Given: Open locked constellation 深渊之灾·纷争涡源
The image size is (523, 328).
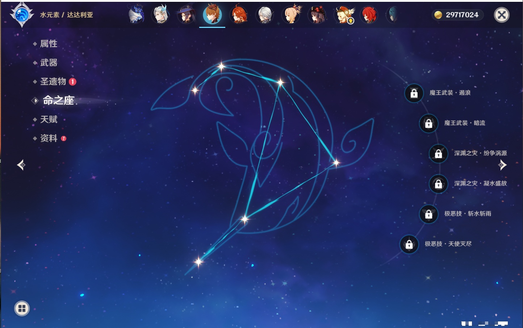Looking at the screenshot, I should [x=438, y=153].
